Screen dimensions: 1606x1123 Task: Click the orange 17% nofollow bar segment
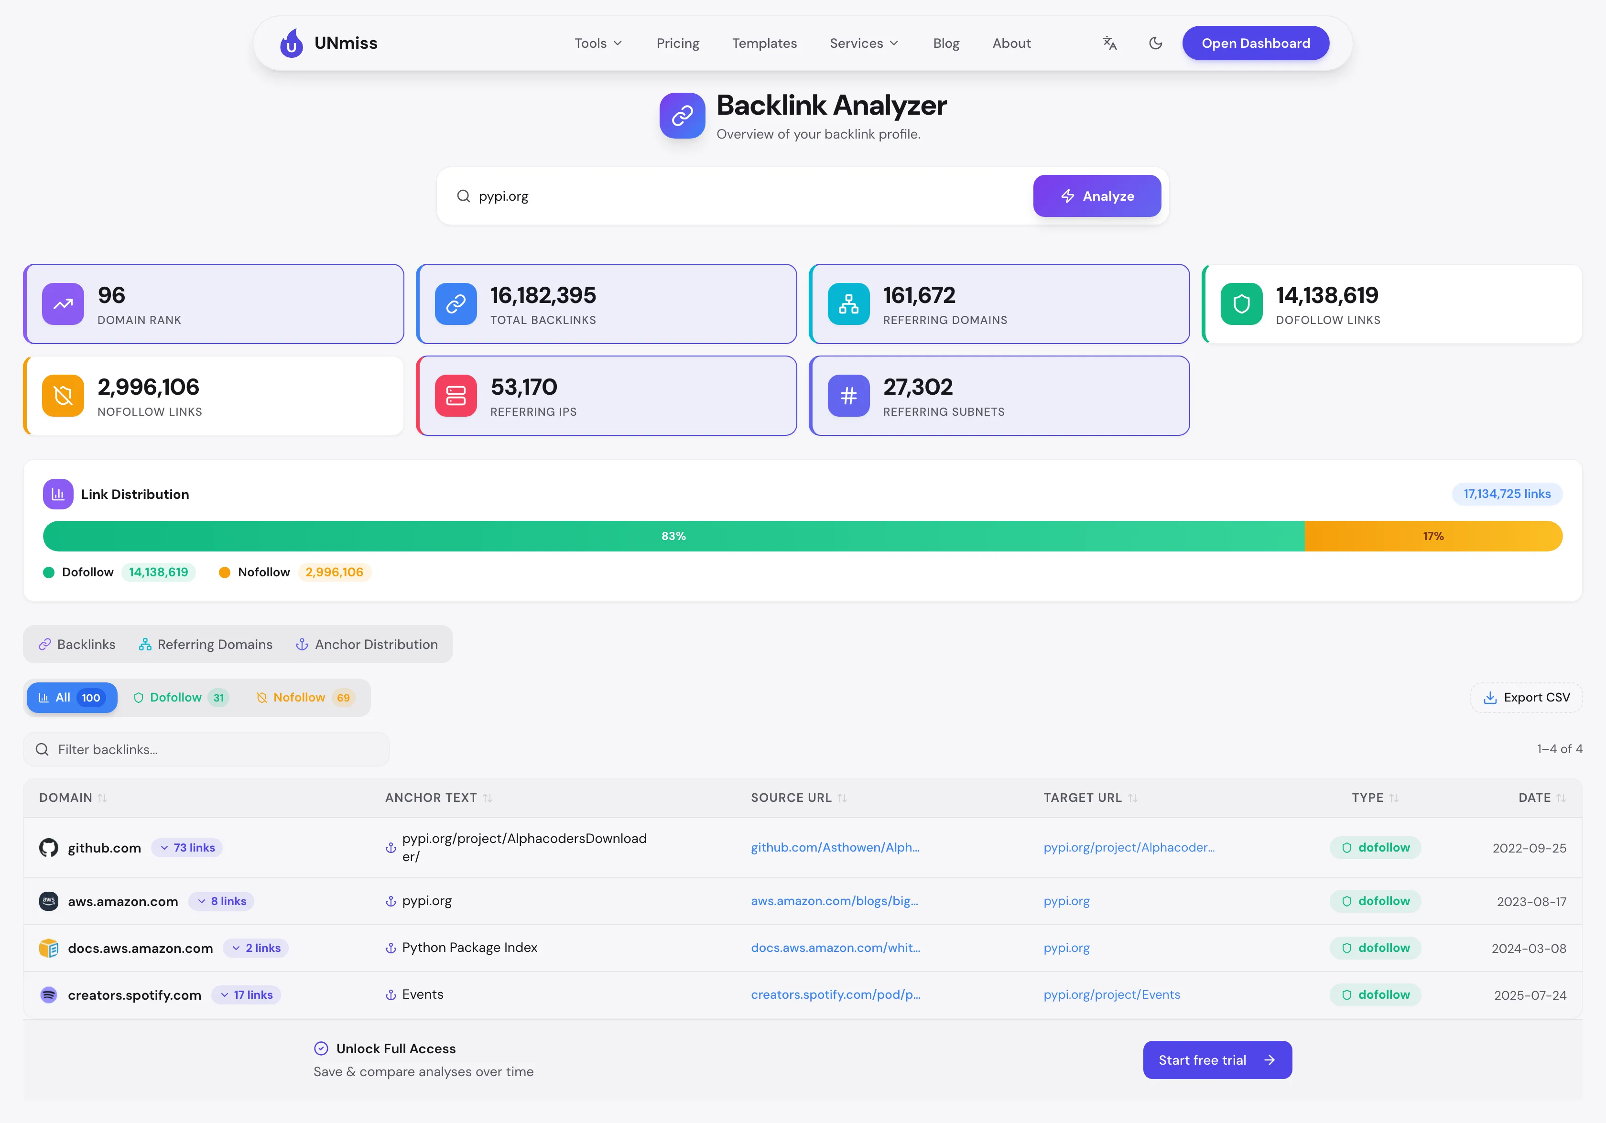1433,536
